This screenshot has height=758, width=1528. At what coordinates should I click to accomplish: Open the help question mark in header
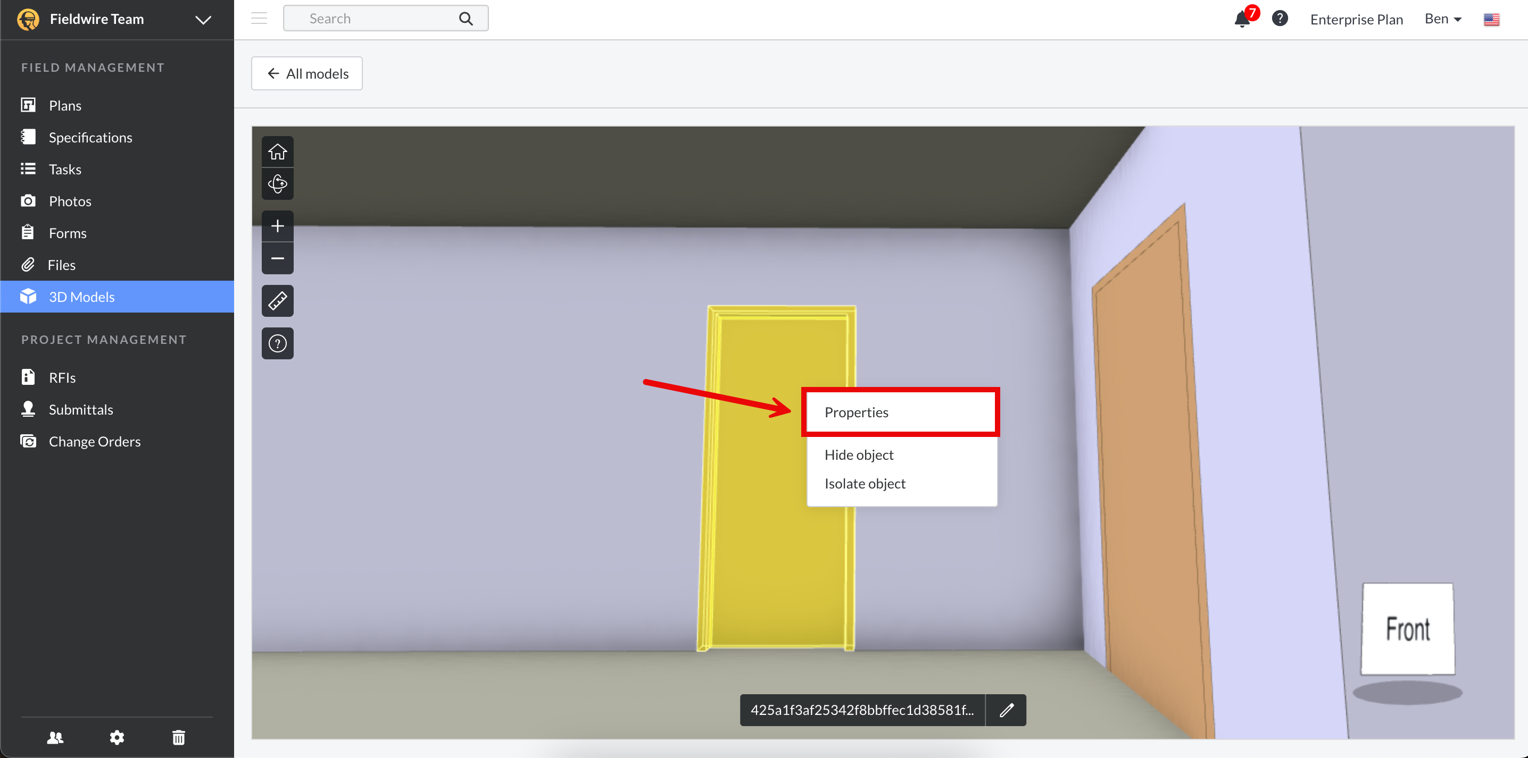pos(1280,19)
